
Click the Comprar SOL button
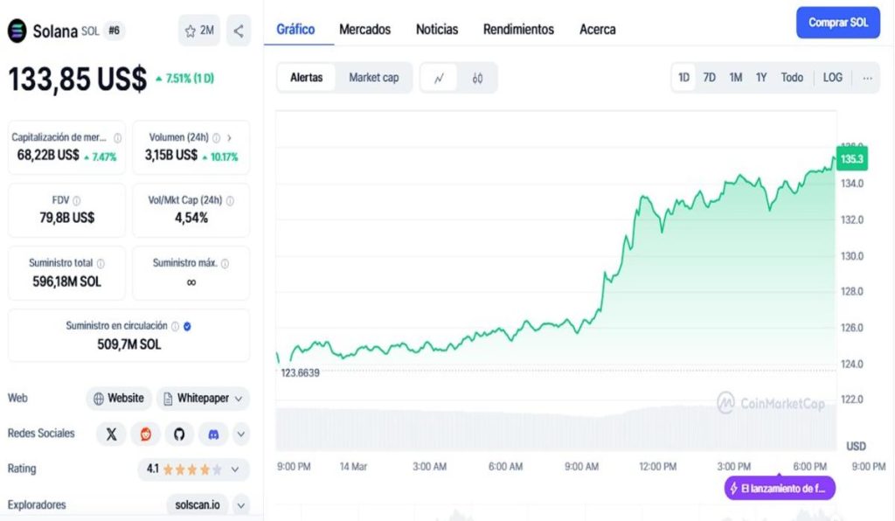pyautogui.click(x=837, y=23)
